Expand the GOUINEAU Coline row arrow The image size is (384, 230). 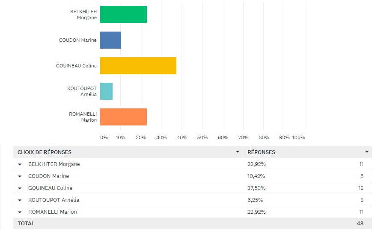pyautogui.click(x=20, y=188)
